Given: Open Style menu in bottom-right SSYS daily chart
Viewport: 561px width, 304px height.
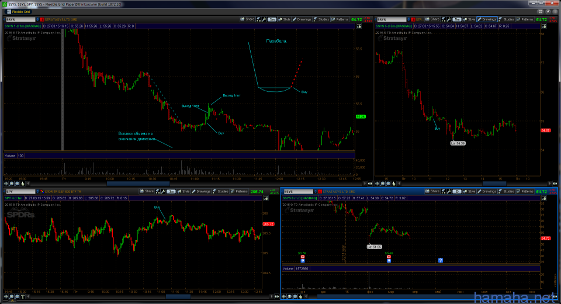Looking at the screenshot, I should pos(469,192).
